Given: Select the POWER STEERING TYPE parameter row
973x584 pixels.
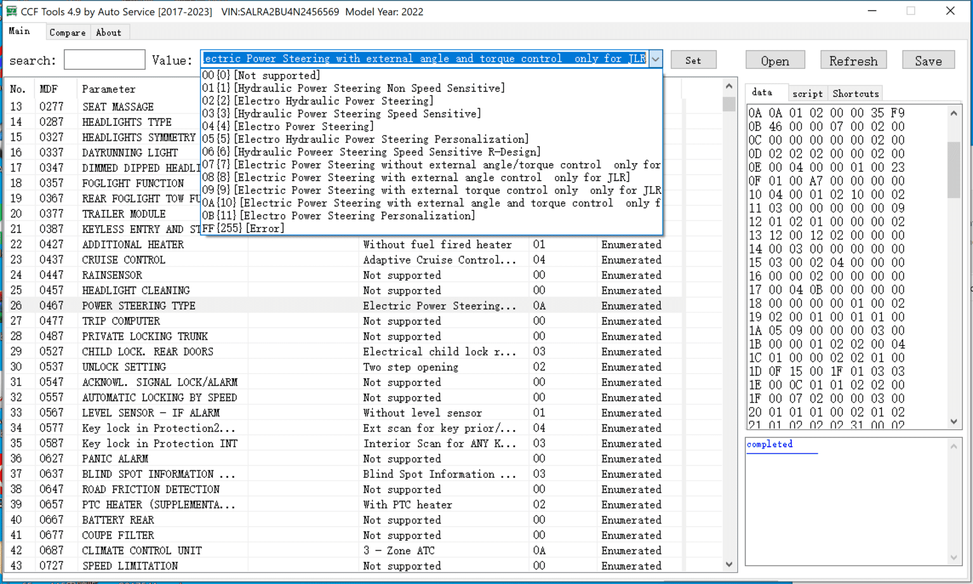Looking at the screenshot, I should (x=139, y=306).
